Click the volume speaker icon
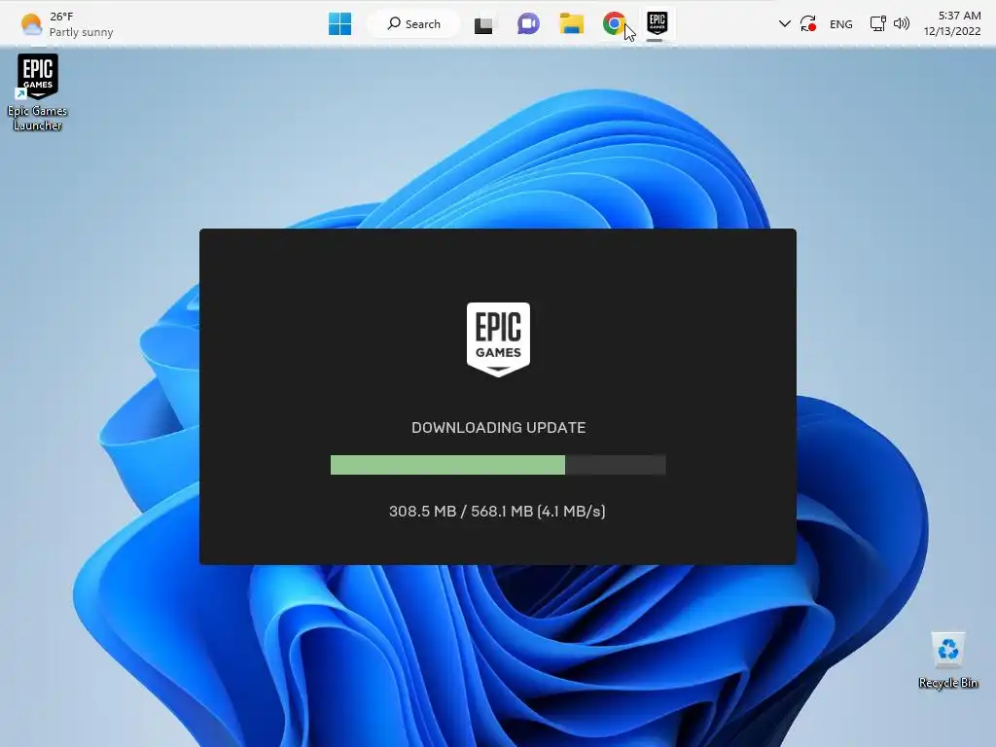This screenshot has height=747, width=996. [902, 24]
